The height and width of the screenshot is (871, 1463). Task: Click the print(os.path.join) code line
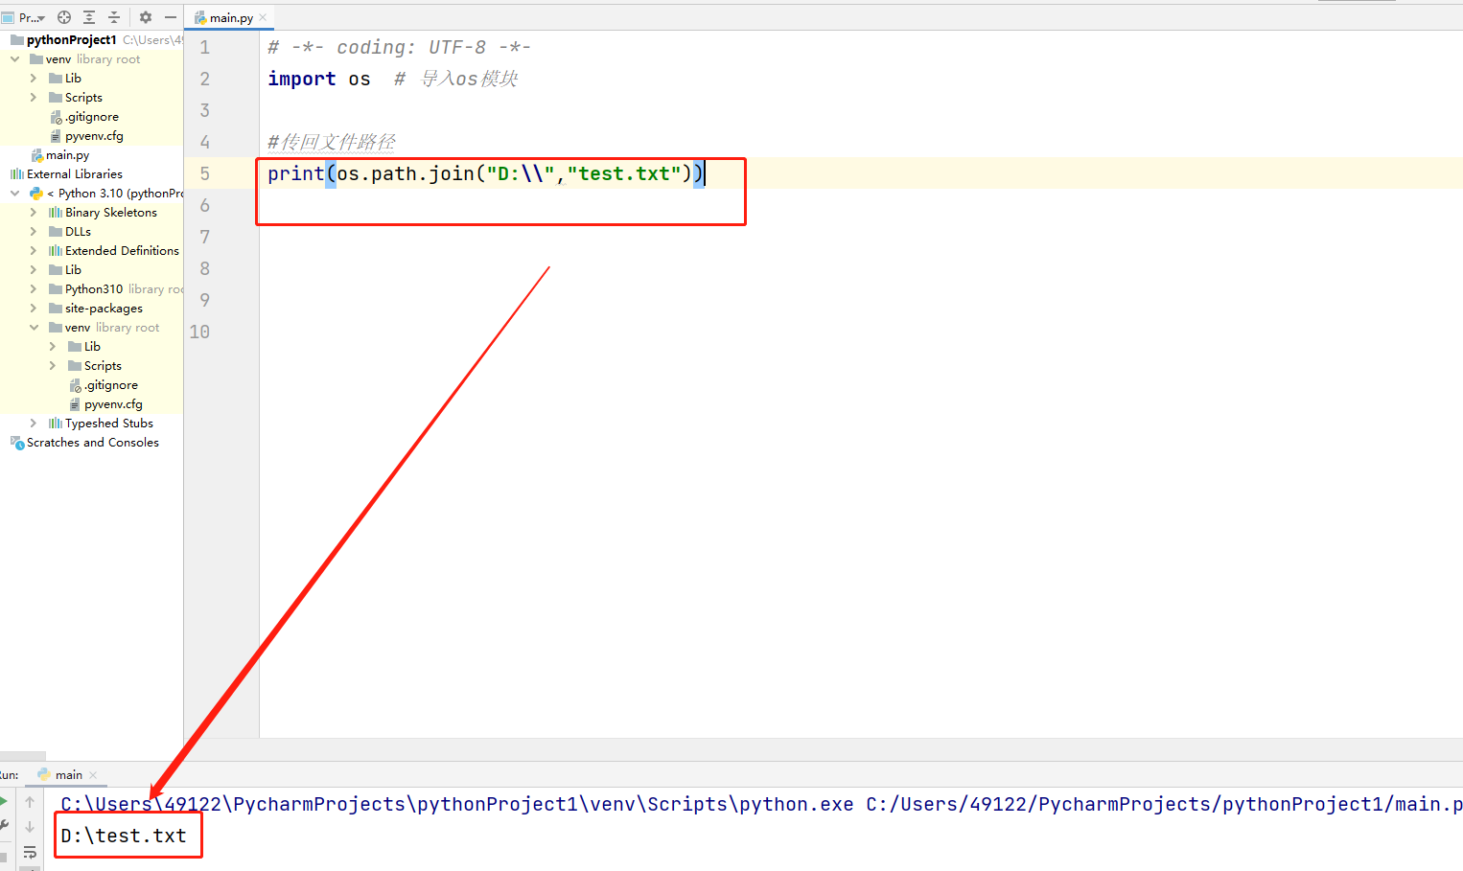coord(486,173)
